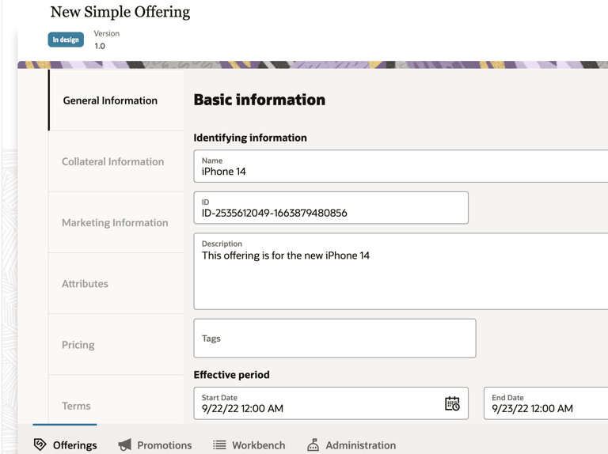Screen dimensions: 608x454
Task: Click the Offerings tag icon
Action: coord(40,445)
